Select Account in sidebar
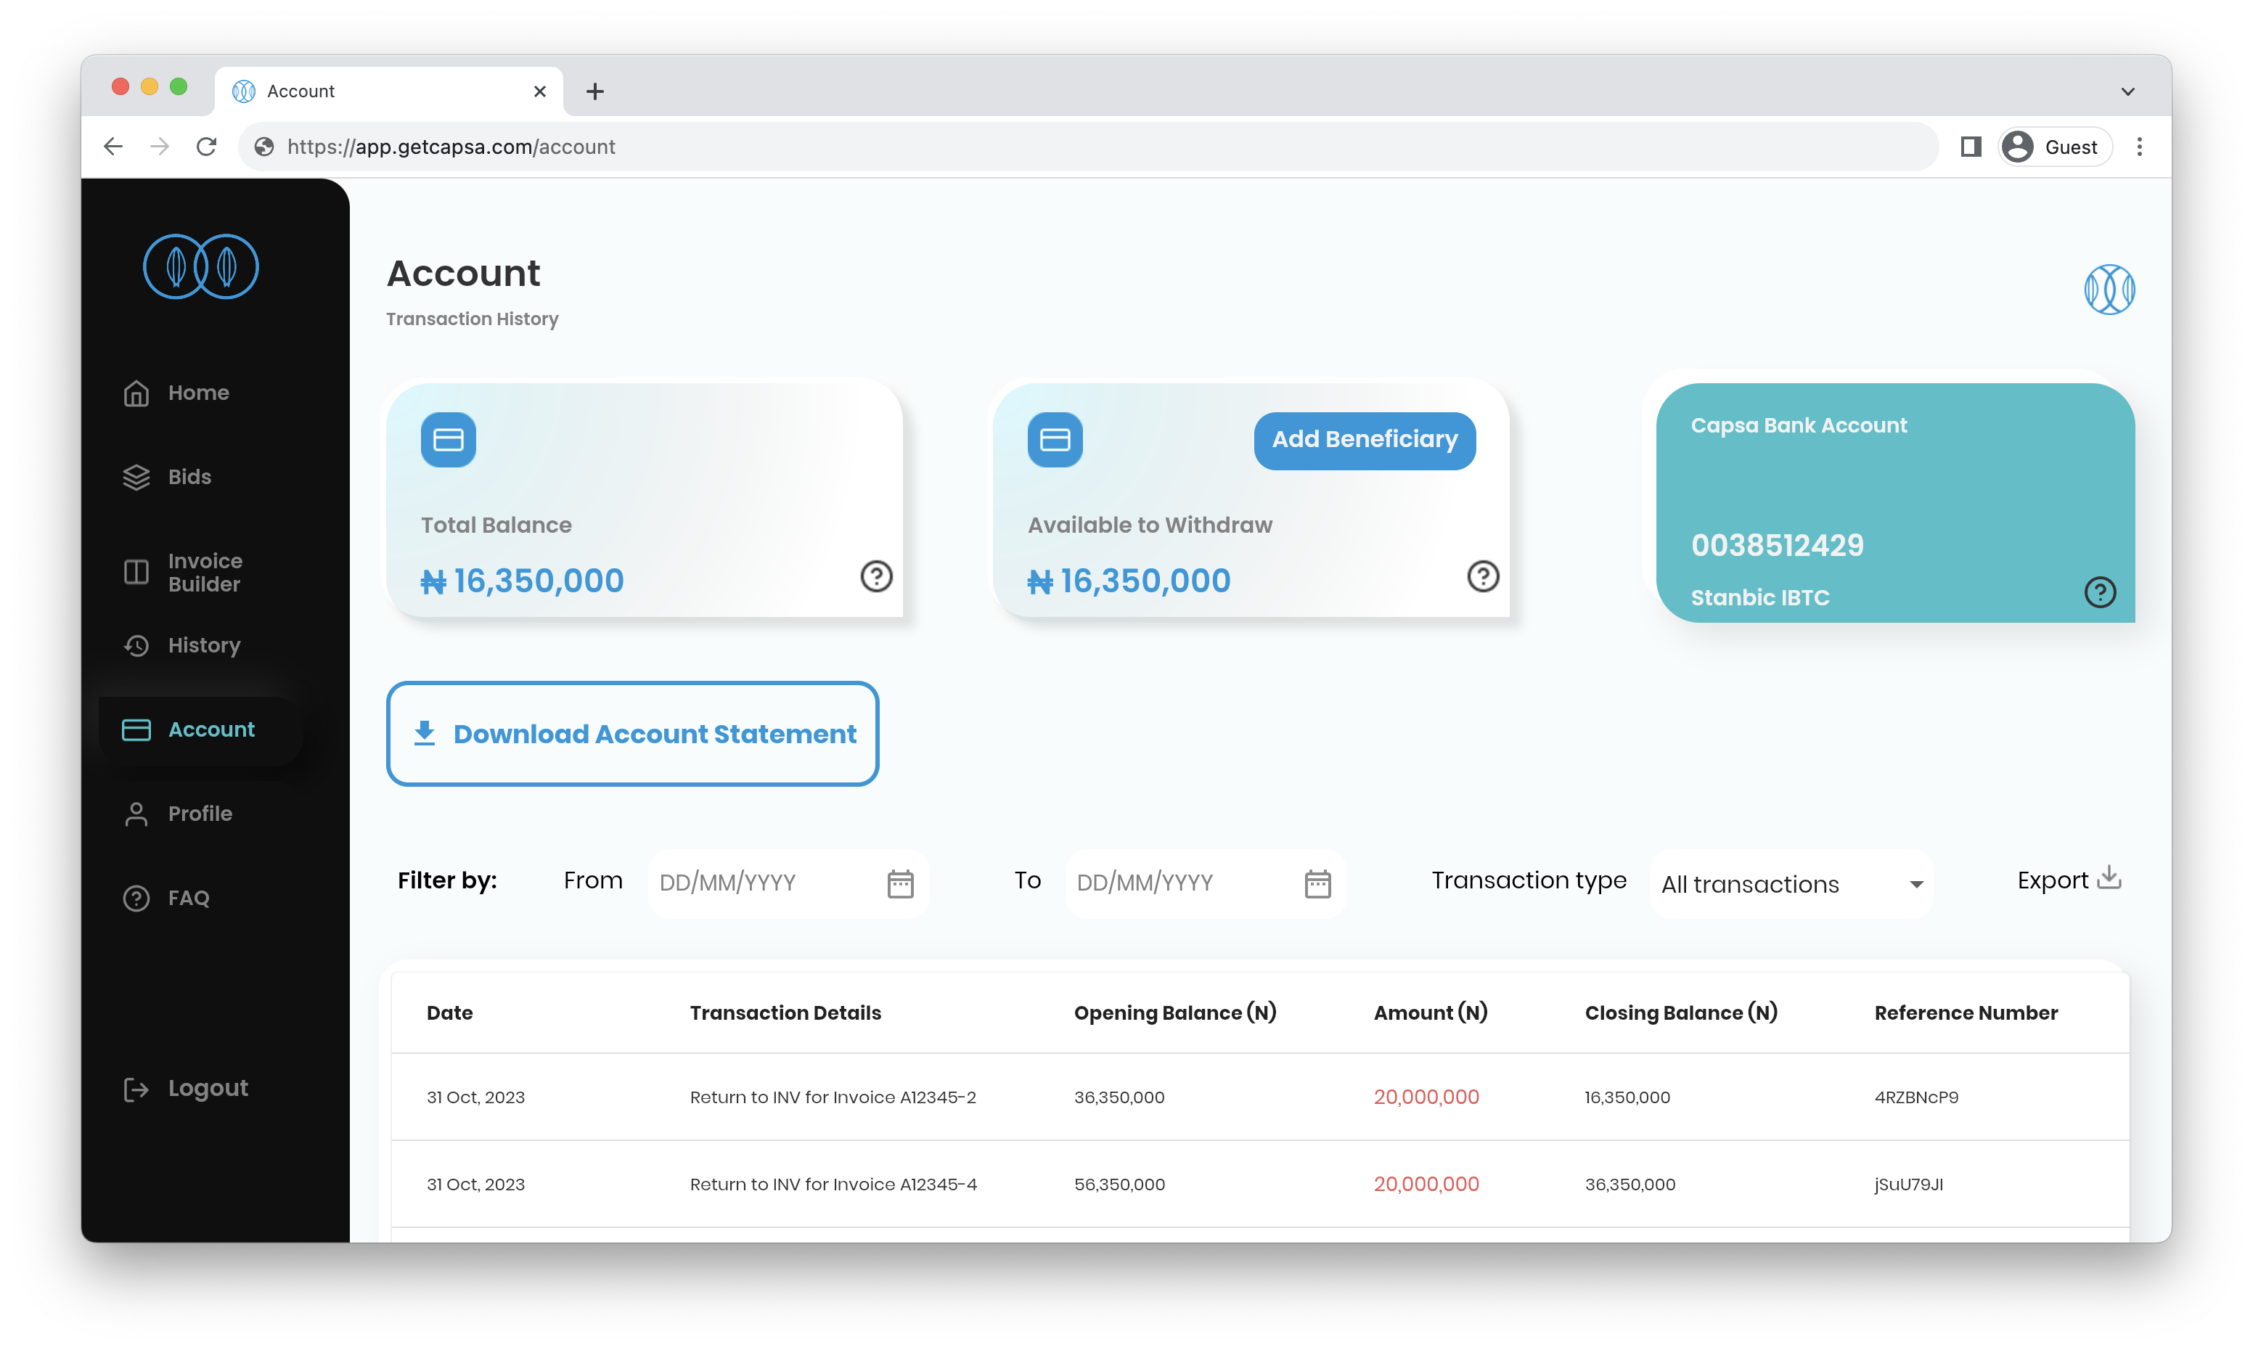 coord(200,729)
